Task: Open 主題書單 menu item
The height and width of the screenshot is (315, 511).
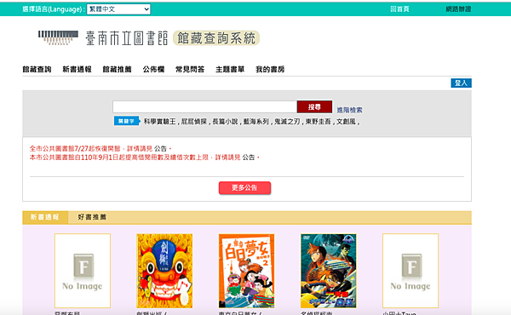Action: pyautogui.click(x=230, y=69)
